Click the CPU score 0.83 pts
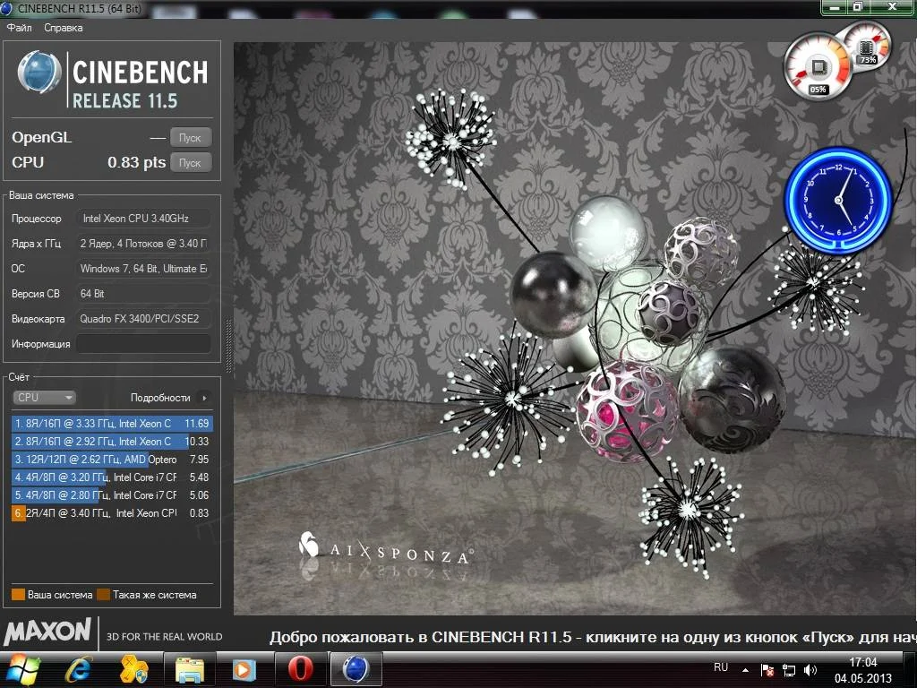 coord(136,162)
